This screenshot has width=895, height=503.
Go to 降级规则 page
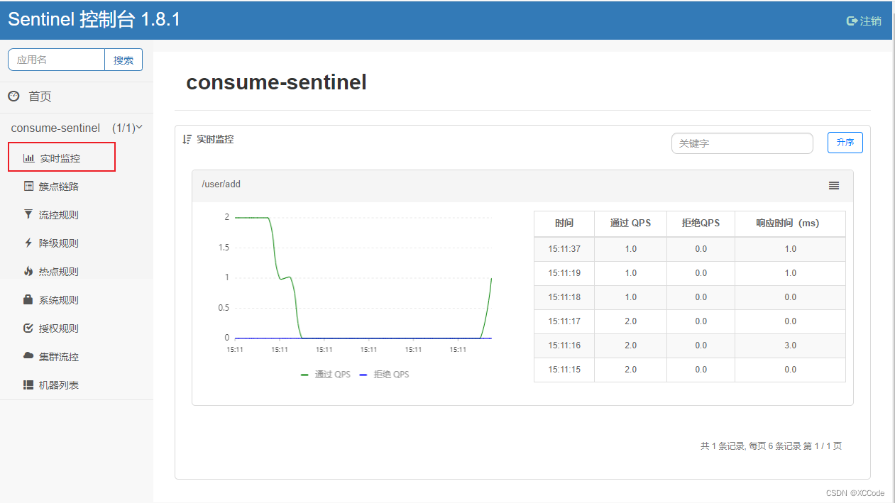point(59,243)
